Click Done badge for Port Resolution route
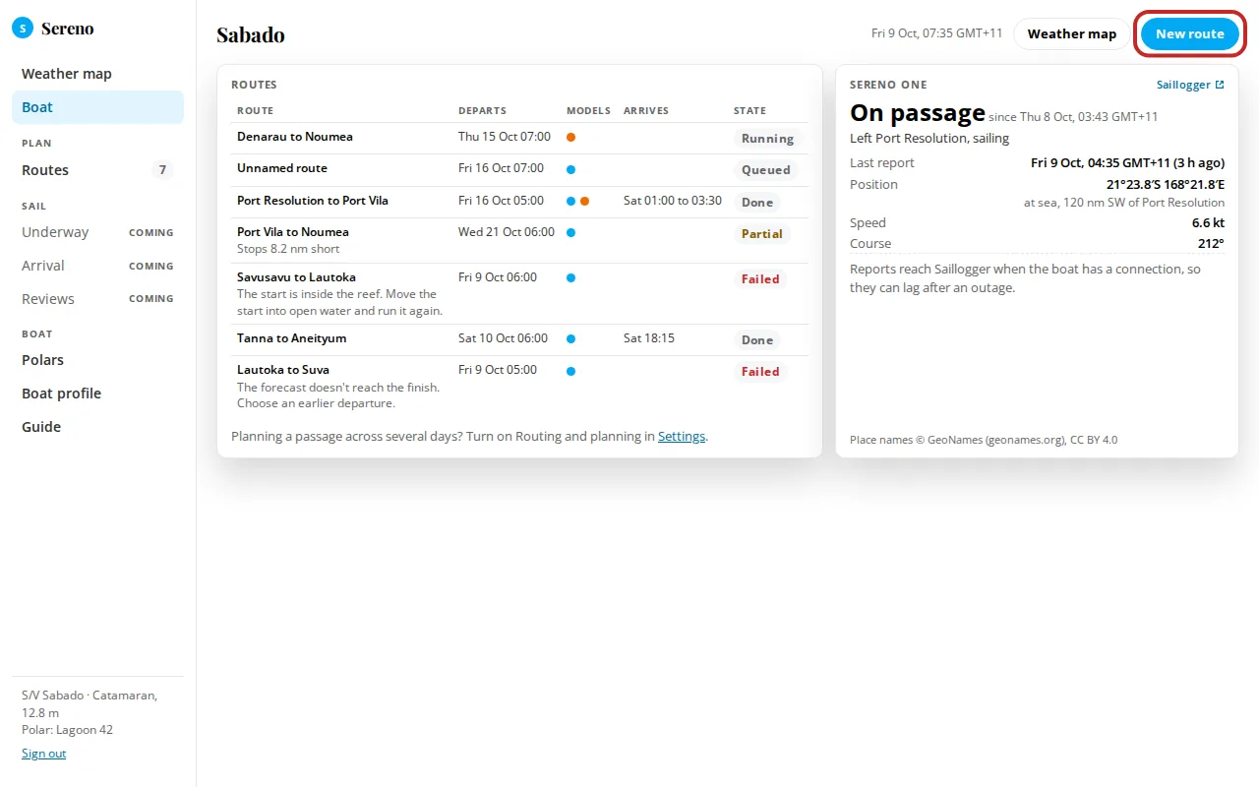Image resolution: width=1259 pixels, height=787 pixels. click(x=757, y=203)
